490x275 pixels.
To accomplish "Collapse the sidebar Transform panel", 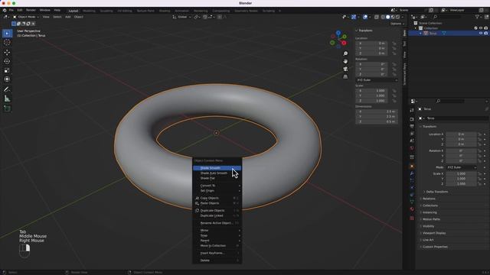I will point(364,31).
